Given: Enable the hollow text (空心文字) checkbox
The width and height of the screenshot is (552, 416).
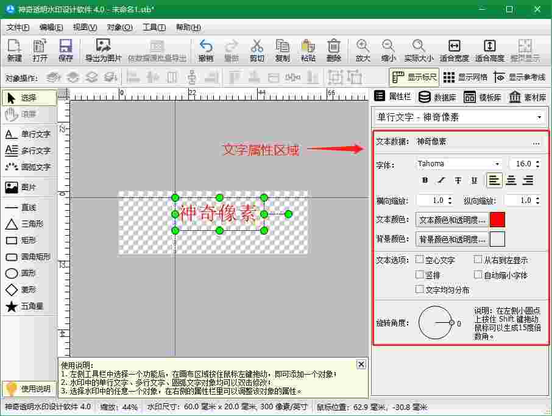Looking at the screenshot, I should 419,259.
